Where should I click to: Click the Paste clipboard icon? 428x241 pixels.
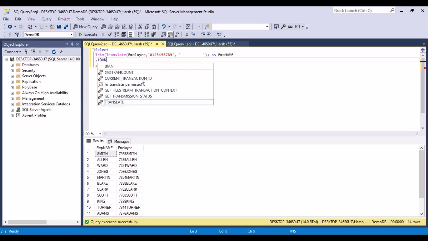[154, 27]
